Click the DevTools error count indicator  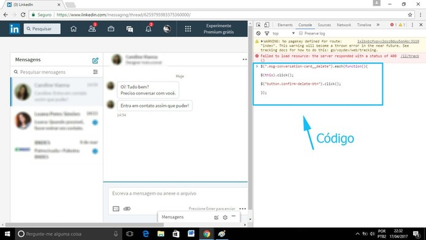pos(394,25)
